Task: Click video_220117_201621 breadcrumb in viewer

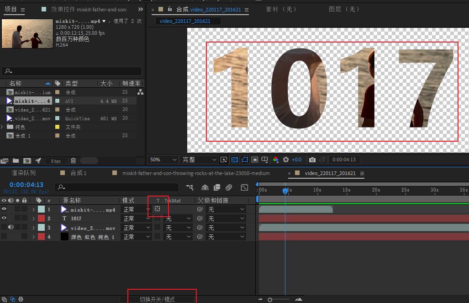Action: pyautogui.click(x=185, y=21)
